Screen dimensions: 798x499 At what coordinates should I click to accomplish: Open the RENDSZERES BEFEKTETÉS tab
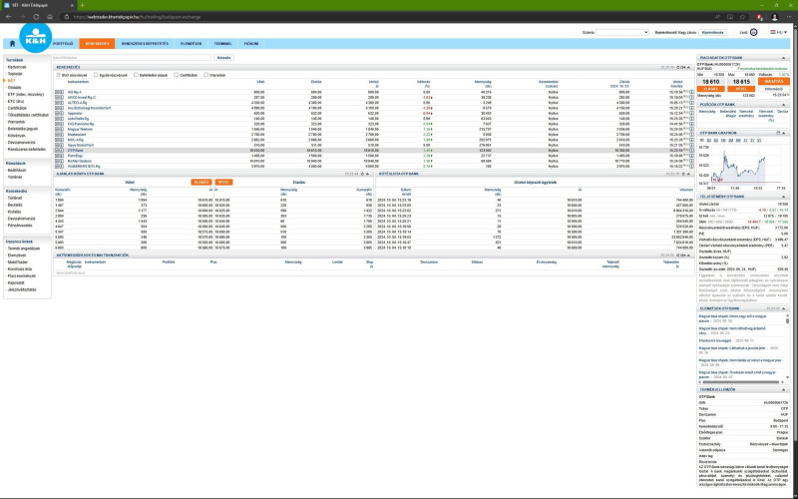145,44
